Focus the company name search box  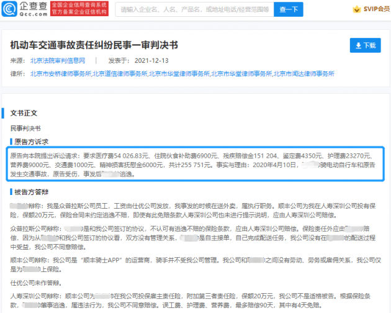(194, 9)
